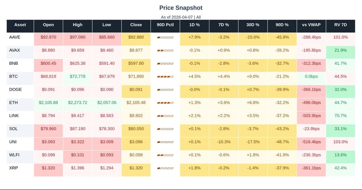
Task: Select the WLFI asset row label
Action: (x=15, y=155)
